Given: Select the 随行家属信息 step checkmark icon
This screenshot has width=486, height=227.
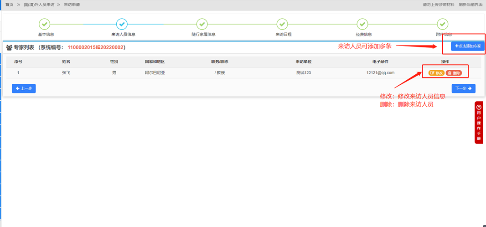Looking at the screenshot, I should (x=202, y=24).
